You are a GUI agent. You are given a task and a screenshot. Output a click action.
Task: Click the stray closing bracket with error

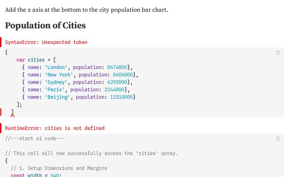(x=12, y=112)
